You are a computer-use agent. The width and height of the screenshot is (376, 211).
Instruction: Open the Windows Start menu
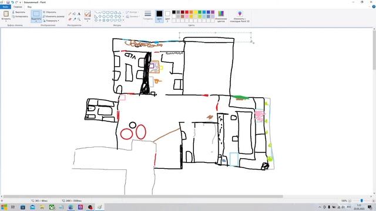point(4,207)
